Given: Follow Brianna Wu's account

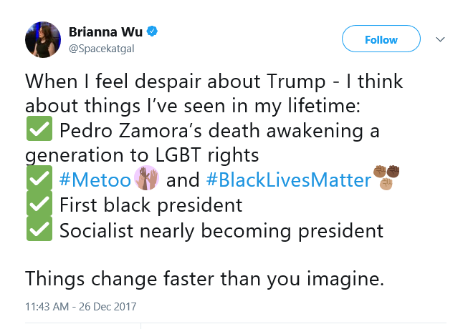Looking at the screenshot, I should coord(381,39).
